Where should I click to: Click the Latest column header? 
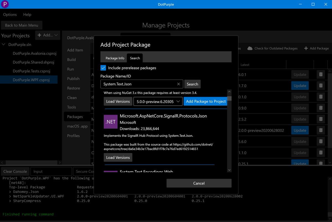pyautogui.click(x=245, y=65)
